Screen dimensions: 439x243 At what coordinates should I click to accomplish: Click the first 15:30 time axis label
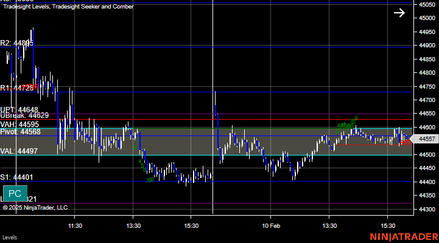click(x=191, y=225)
